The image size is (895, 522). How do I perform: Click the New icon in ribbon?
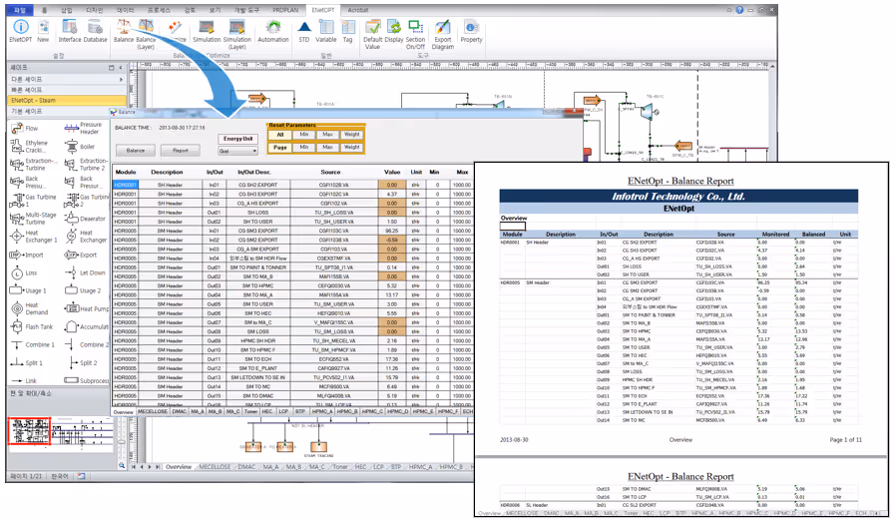43,31
